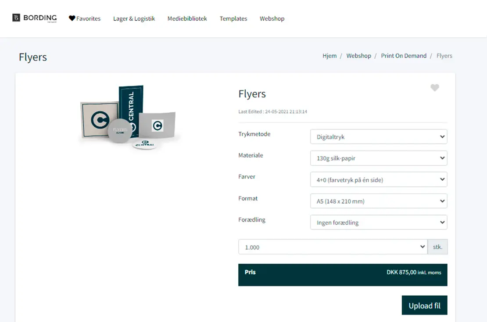Expand the Materiale 130g silk-papir dropdown
This screenshot has height=322, width=487.
(x=378, y=158)
